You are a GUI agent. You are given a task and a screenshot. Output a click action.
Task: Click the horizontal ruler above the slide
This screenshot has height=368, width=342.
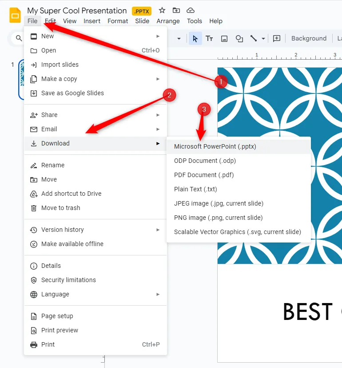280,57
